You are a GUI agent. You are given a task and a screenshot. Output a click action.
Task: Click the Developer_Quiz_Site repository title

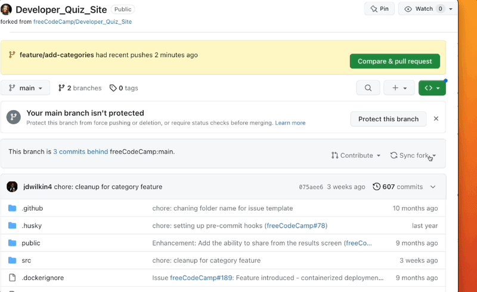point(61,10)
